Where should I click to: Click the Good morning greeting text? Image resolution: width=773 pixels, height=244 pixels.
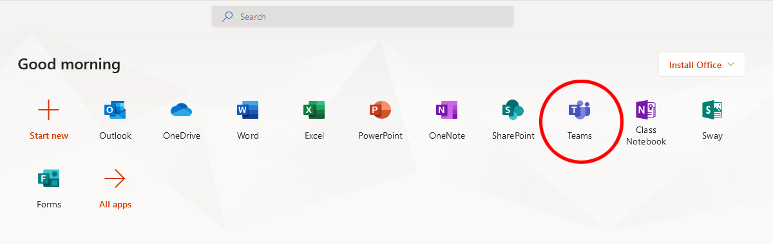click(69, 64)
